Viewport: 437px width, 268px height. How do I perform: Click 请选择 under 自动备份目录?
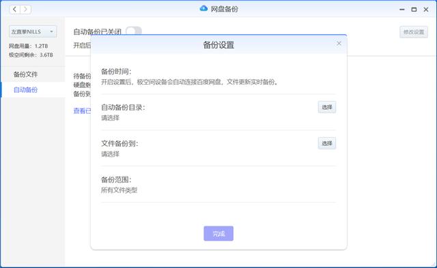point(111,118)
